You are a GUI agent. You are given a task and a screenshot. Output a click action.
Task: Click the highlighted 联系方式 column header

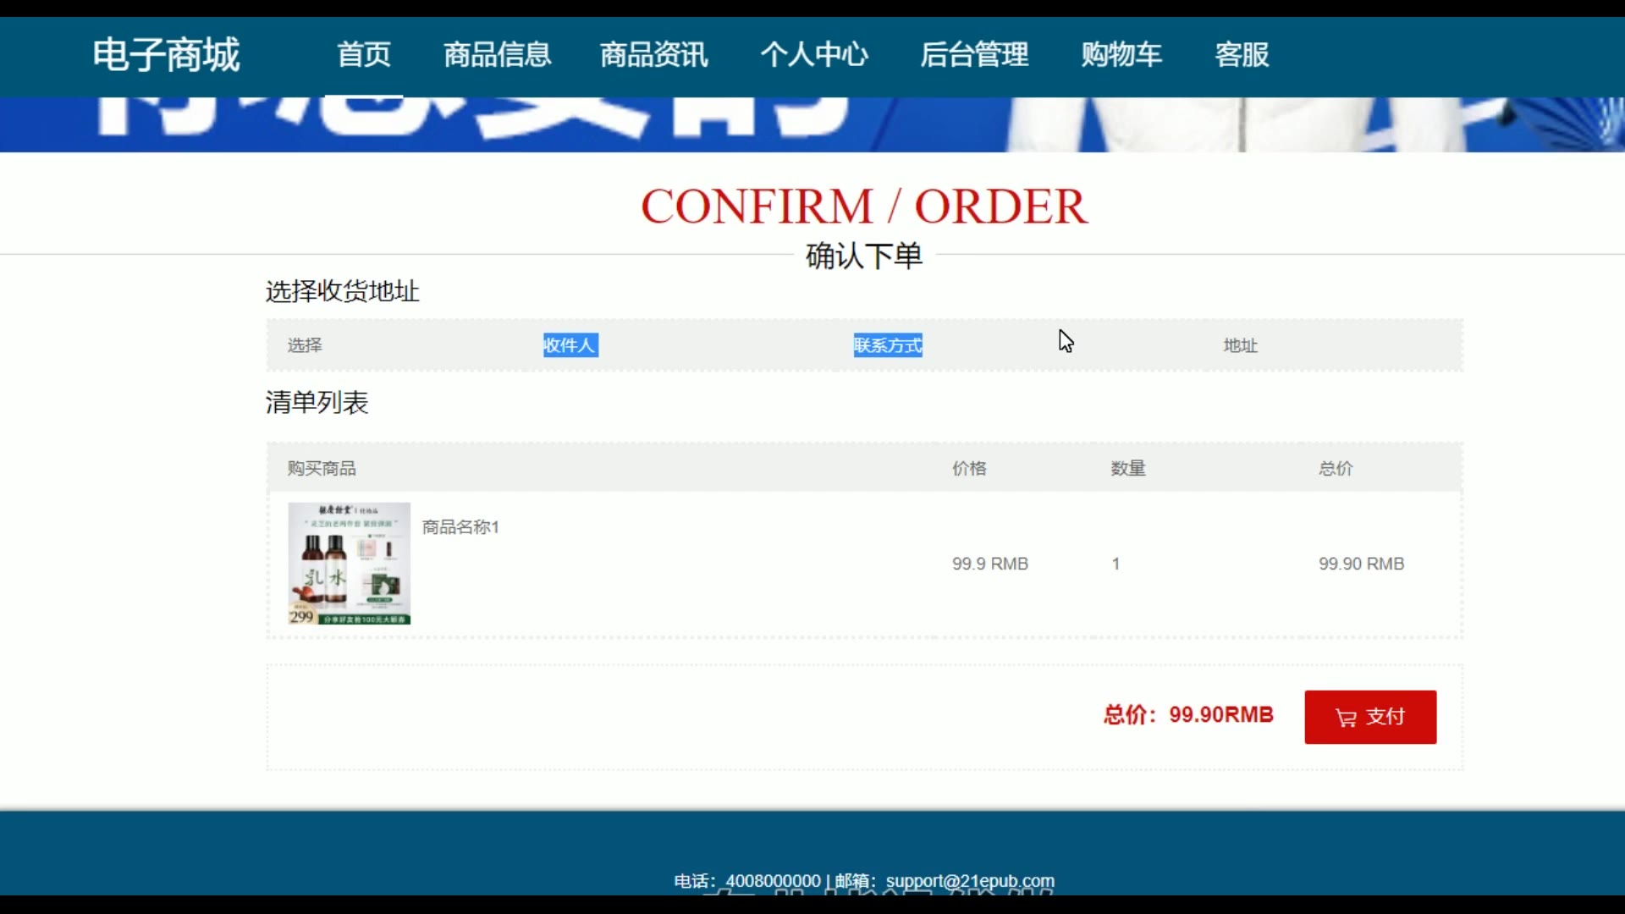887,345
